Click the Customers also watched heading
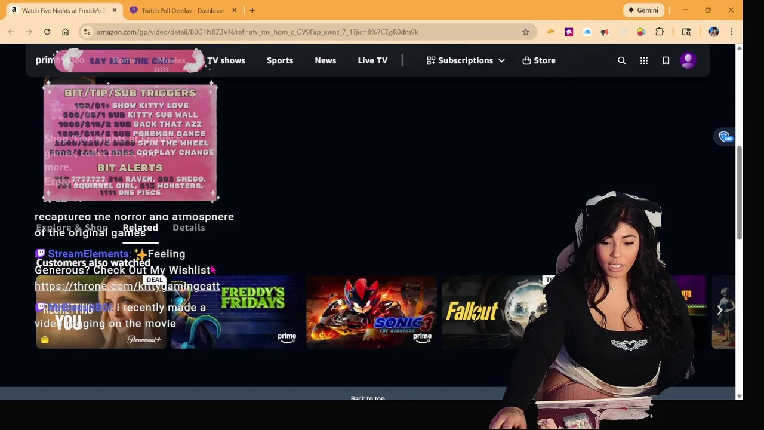Screen dimensions: 764x430 coord(93,263)
